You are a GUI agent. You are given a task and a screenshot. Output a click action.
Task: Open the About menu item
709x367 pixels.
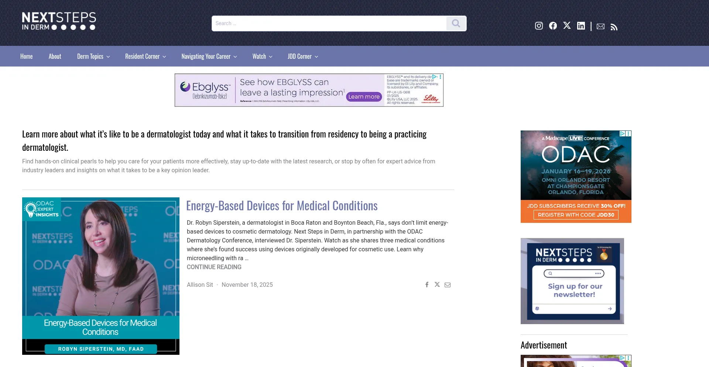(55, 57)
